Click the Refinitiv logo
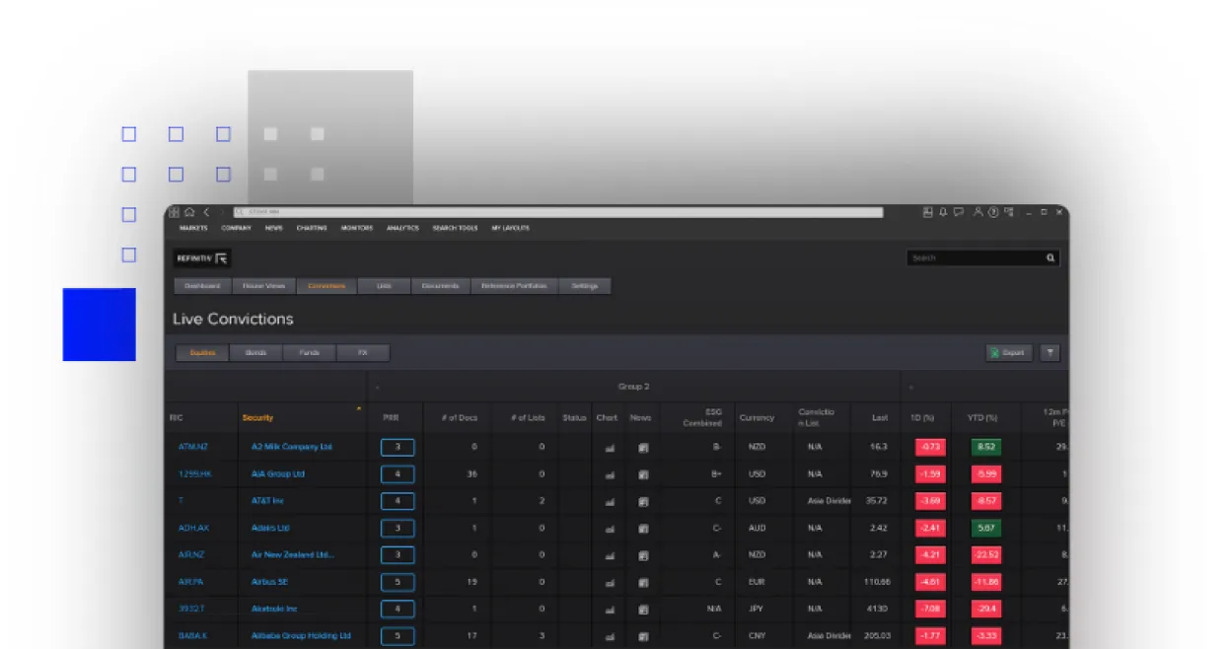The height and width of the screenshot is (649, 1231). 202,258
